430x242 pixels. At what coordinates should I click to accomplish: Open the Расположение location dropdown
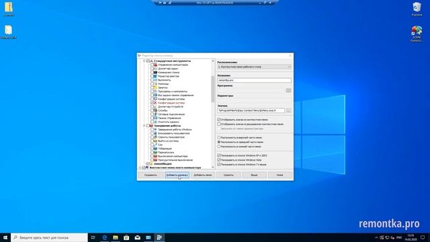[254, 67]
